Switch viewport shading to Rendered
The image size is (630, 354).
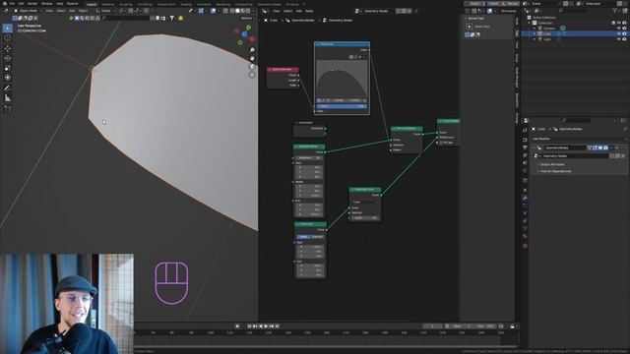pos(248,11)
